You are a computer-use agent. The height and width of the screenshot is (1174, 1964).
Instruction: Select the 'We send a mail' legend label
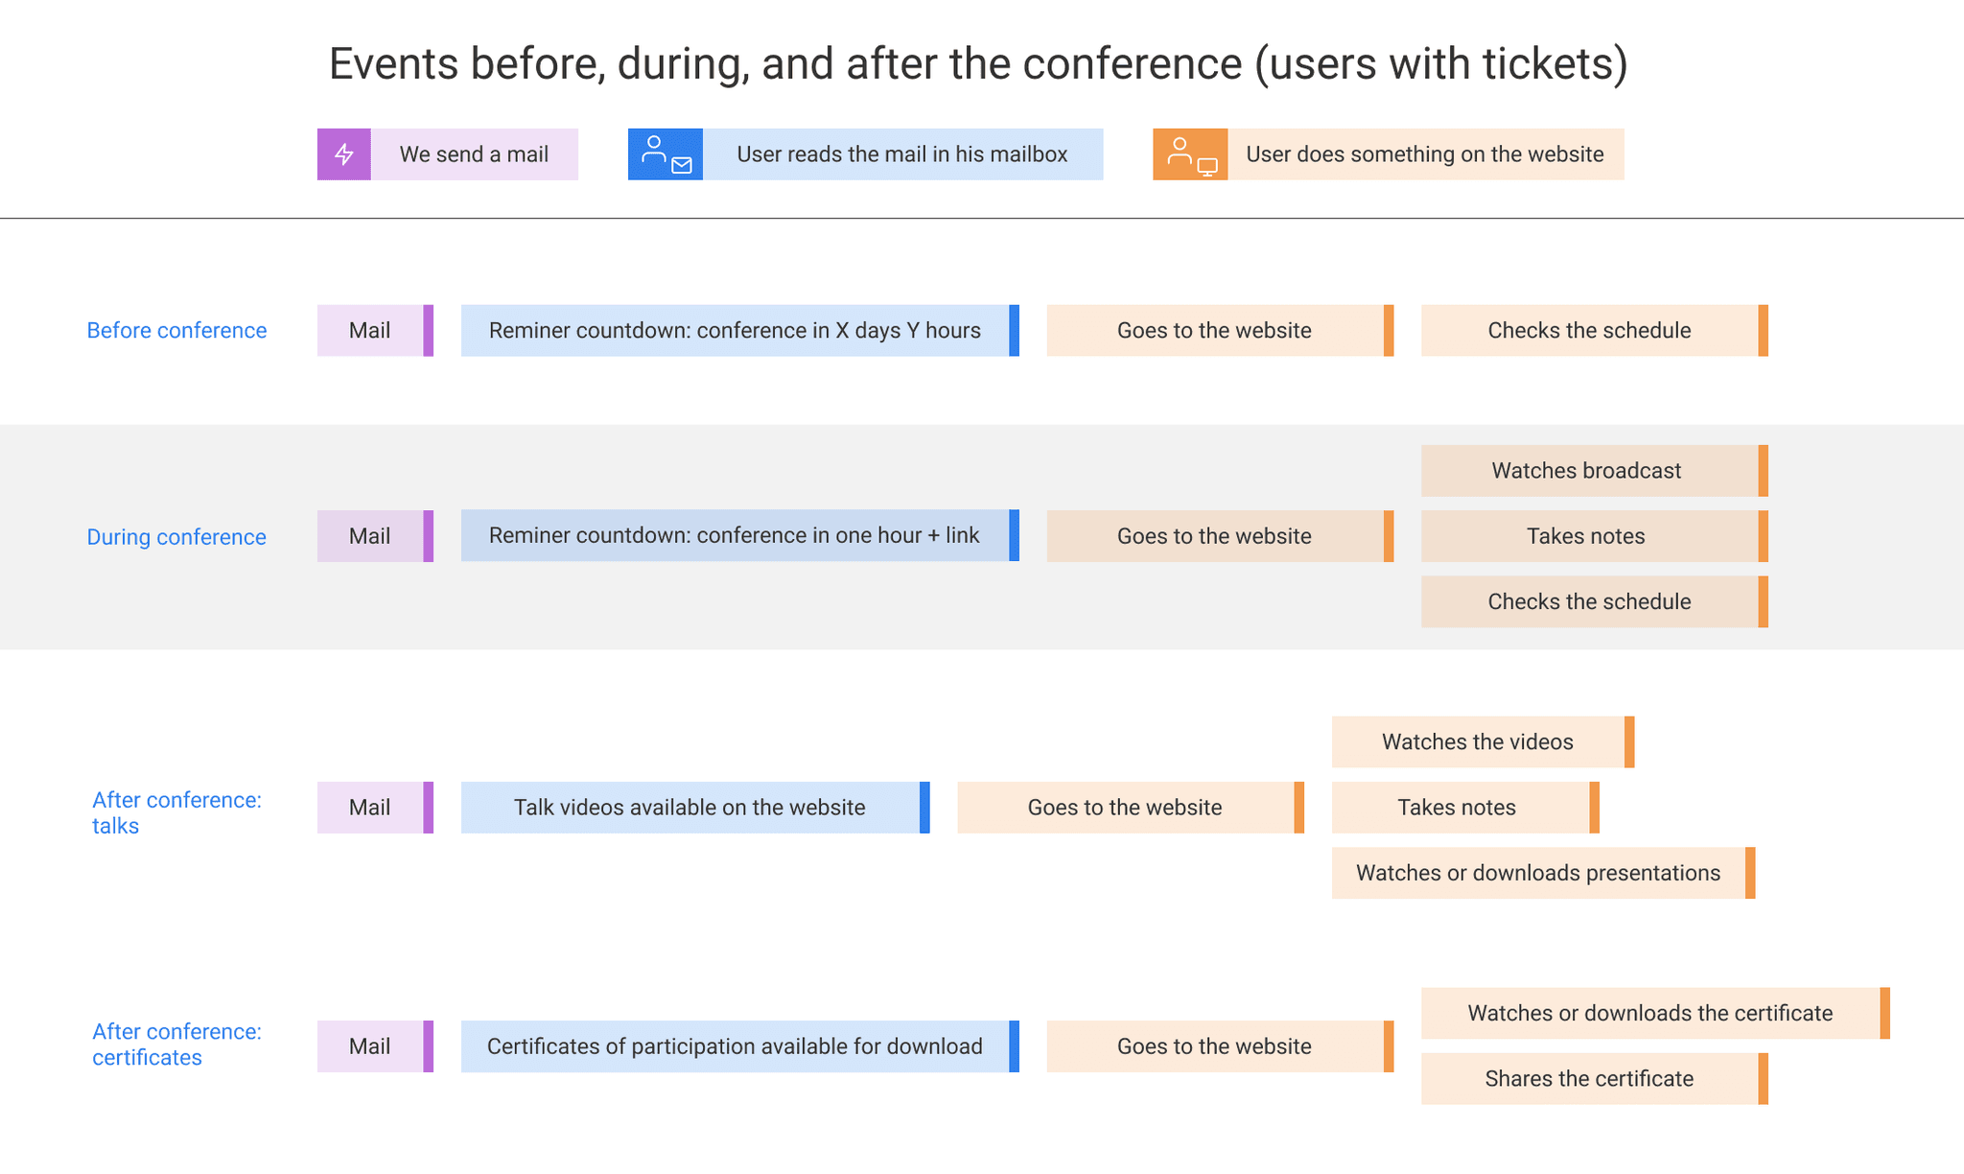[474, 154]
